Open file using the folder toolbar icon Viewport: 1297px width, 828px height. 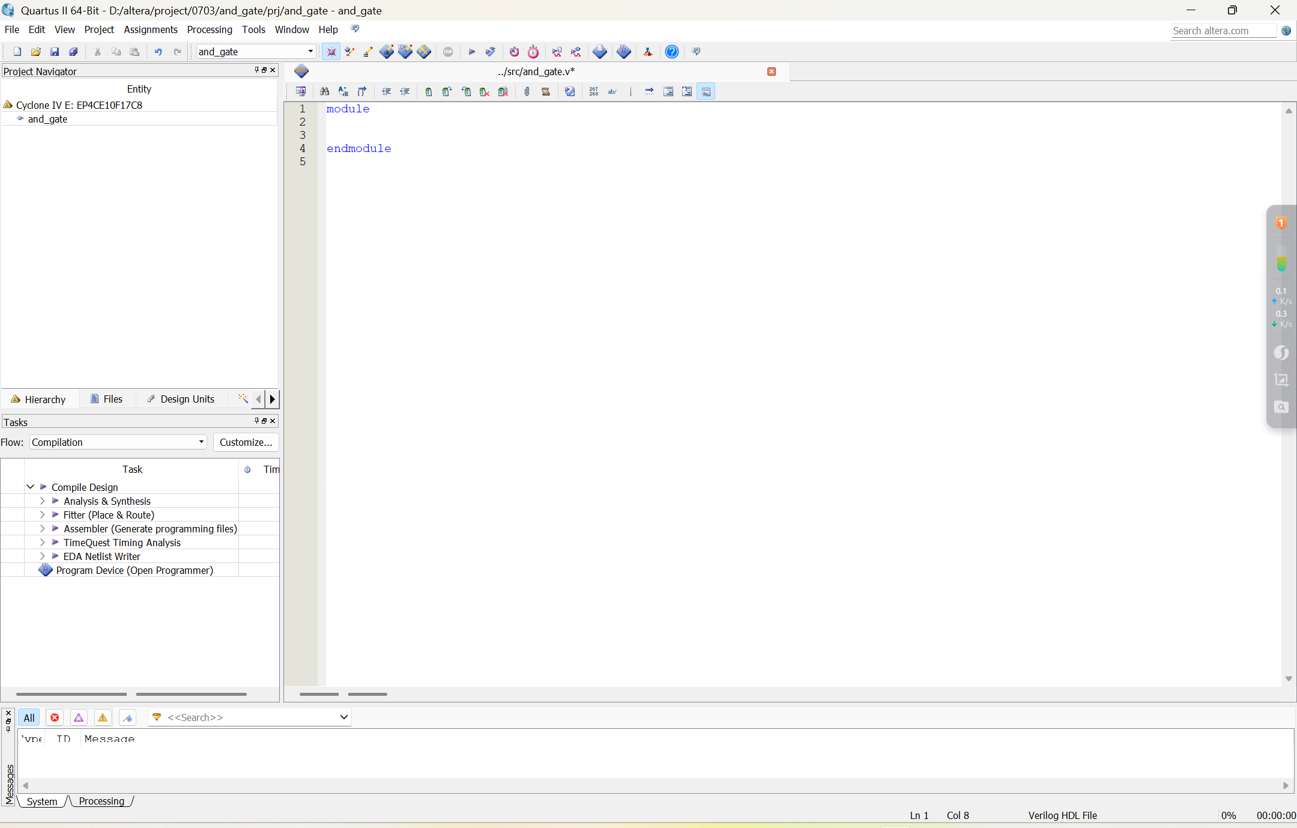tap(36, 52)
